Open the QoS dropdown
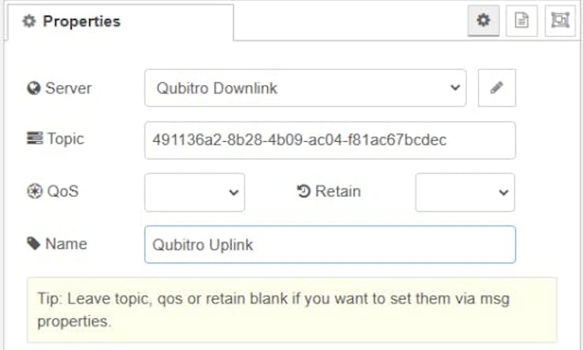Image resolution: width=583 pixels, height=350 pixels. [195, 192]
